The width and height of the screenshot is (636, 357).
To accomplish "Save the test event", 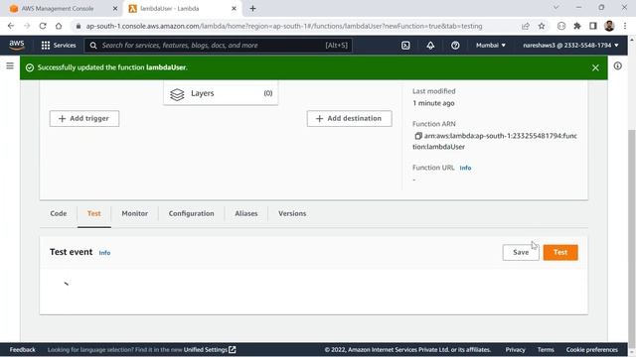I will pos(521,253).
